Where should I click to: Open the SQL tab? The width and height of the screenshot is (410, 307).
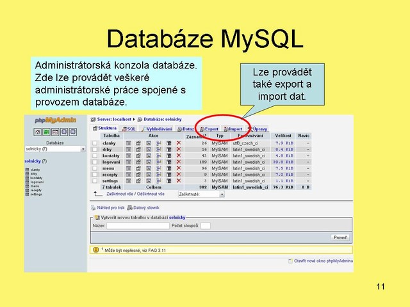[129, 129]
